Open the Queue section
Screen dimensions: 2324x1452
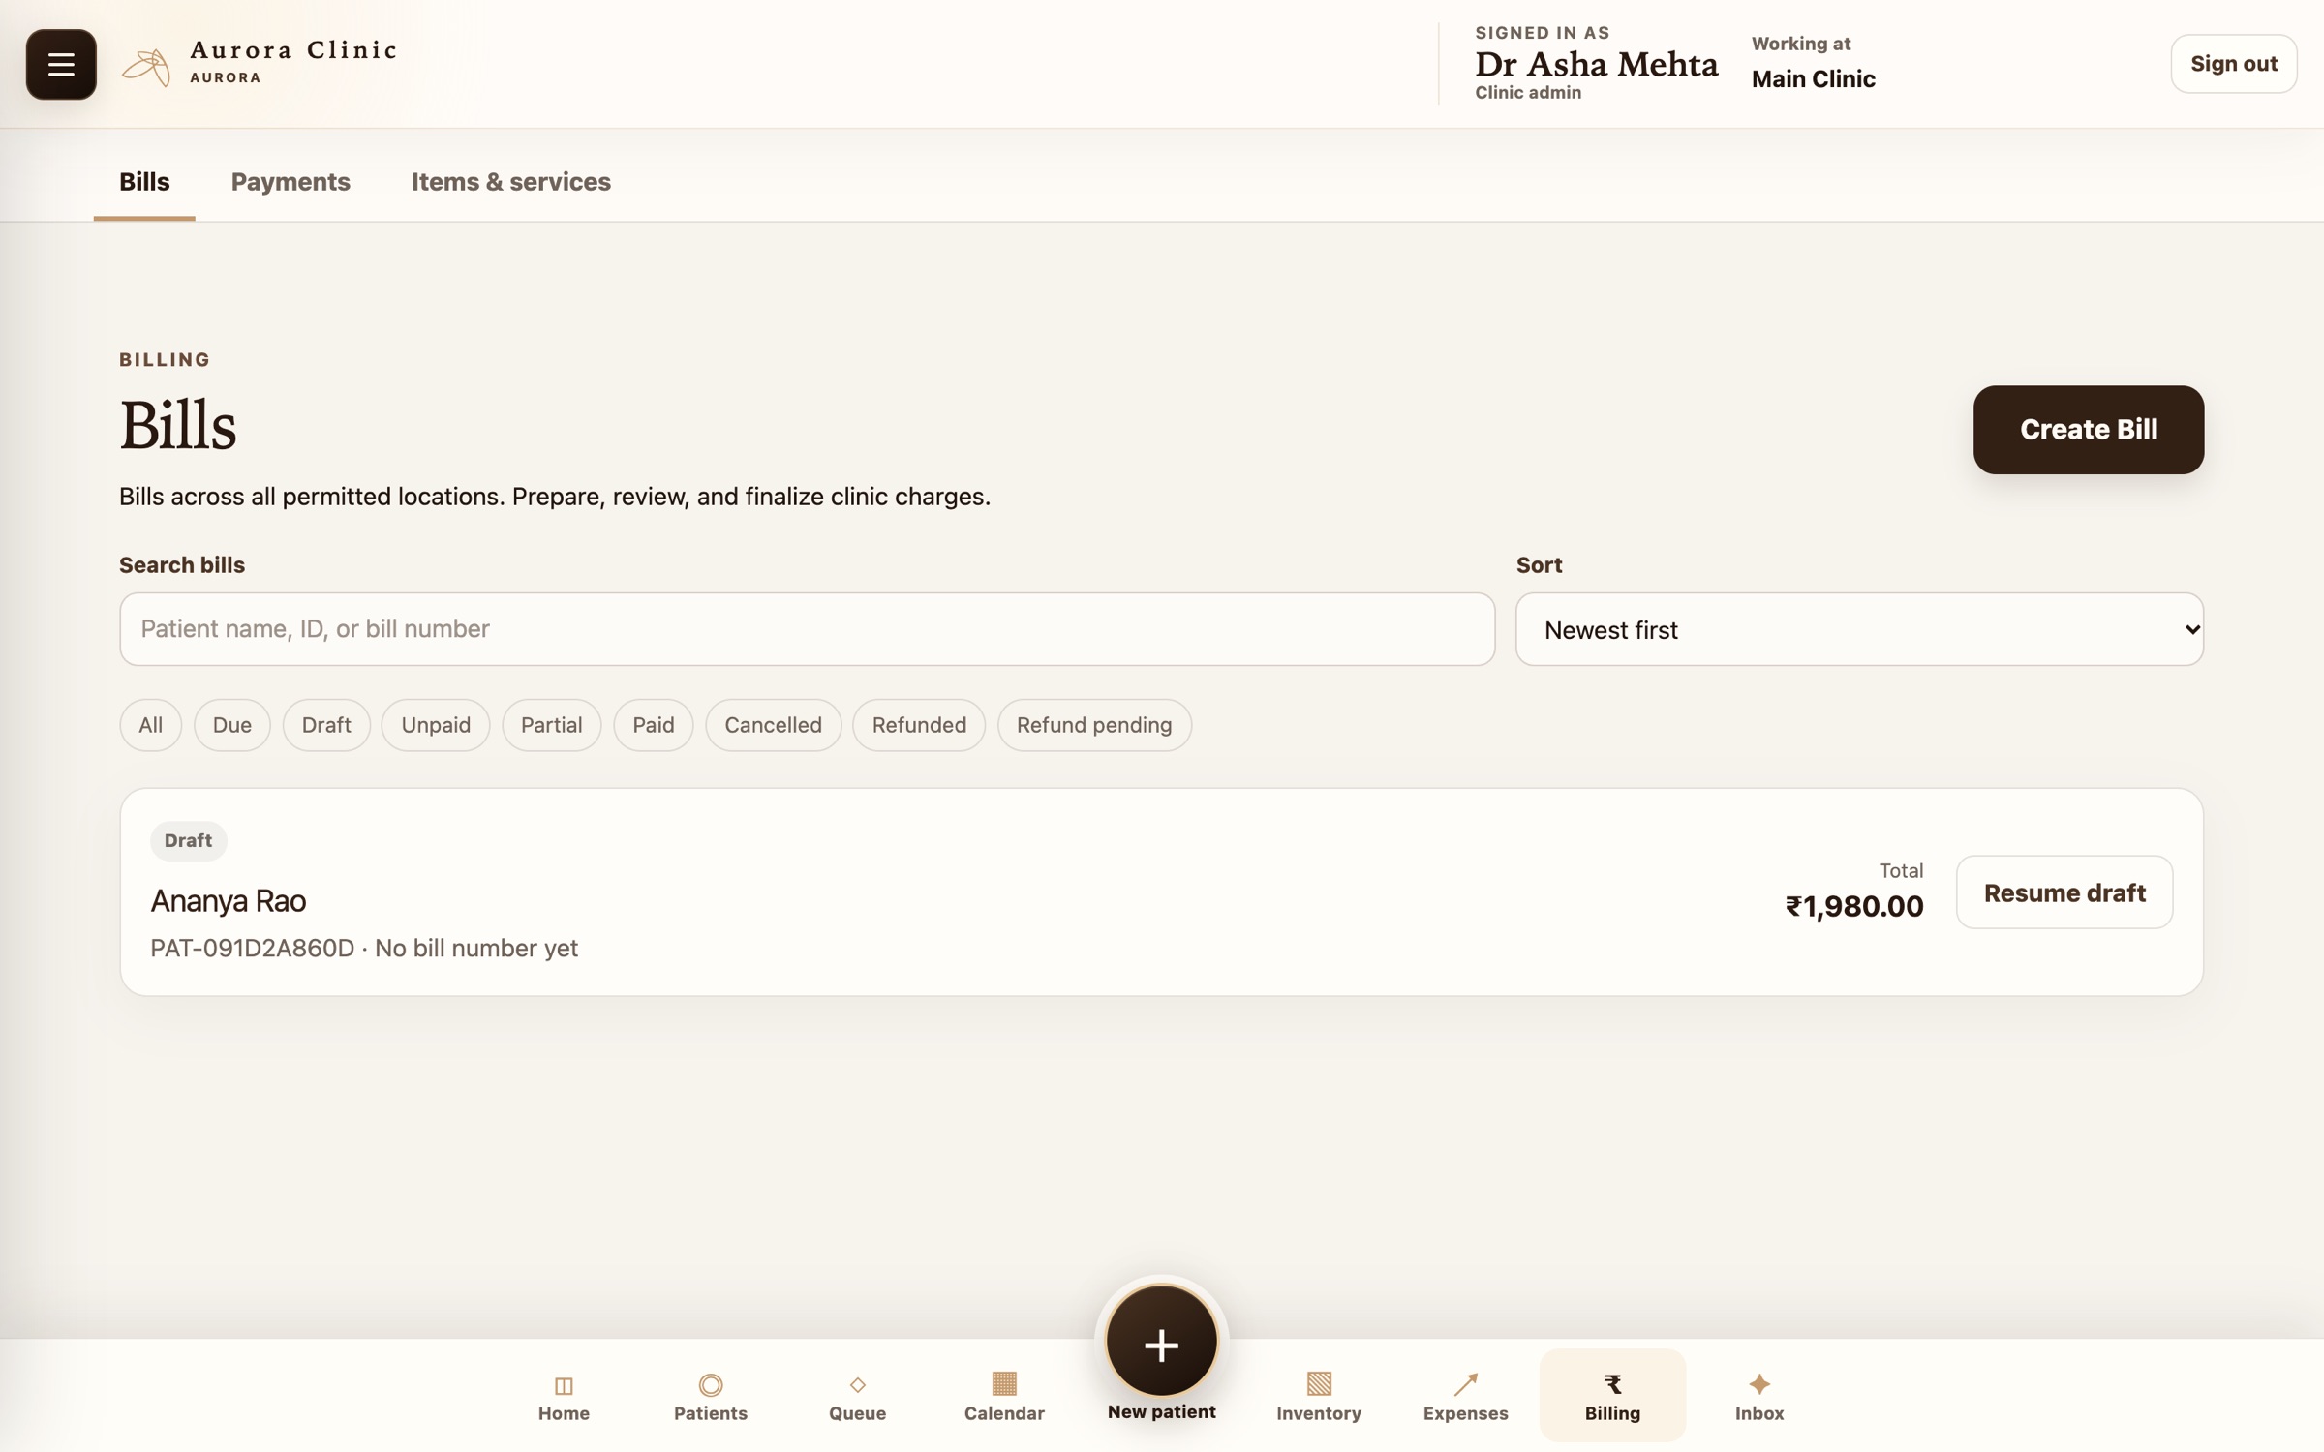coord(857,1397)
